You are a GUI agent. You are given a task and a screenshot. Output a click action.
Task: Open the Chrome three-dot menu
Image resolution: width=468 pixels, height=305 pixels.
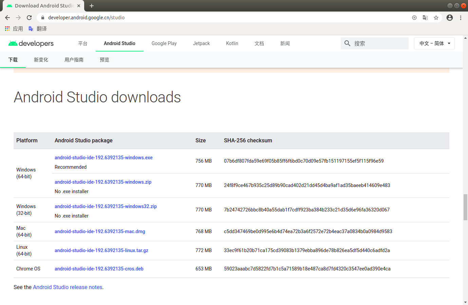461,17
